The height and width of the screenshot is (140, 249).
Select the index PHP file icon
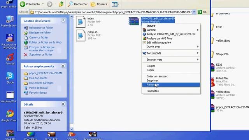coord(81,22)
